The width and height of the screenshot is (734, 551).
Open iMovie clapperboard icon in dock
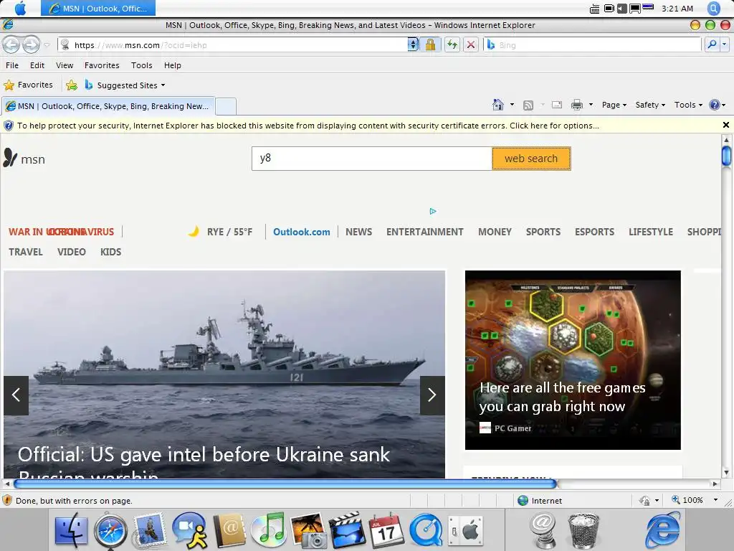click(x=348, y=530)
